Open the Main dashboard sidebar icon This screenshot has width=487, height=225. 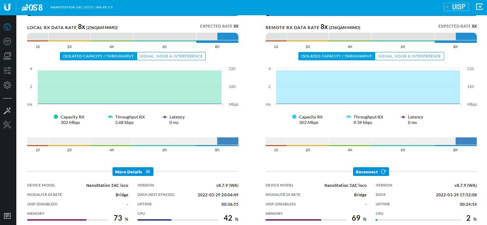[x=7, y=27]
